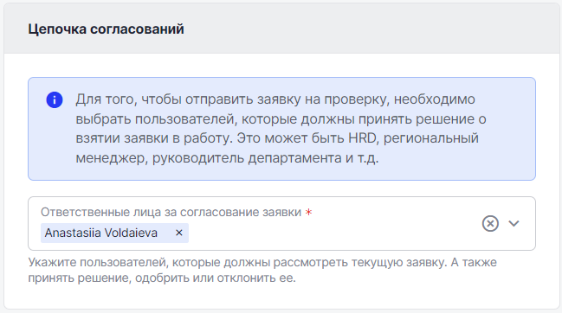The width and height of the screenshot is (562, 313).
Task: Click the white panel area below the helper text
Action: coord(281,297)
